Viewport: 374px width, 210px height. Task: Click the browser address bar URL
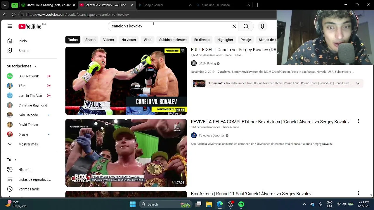(x=77, y=15)
